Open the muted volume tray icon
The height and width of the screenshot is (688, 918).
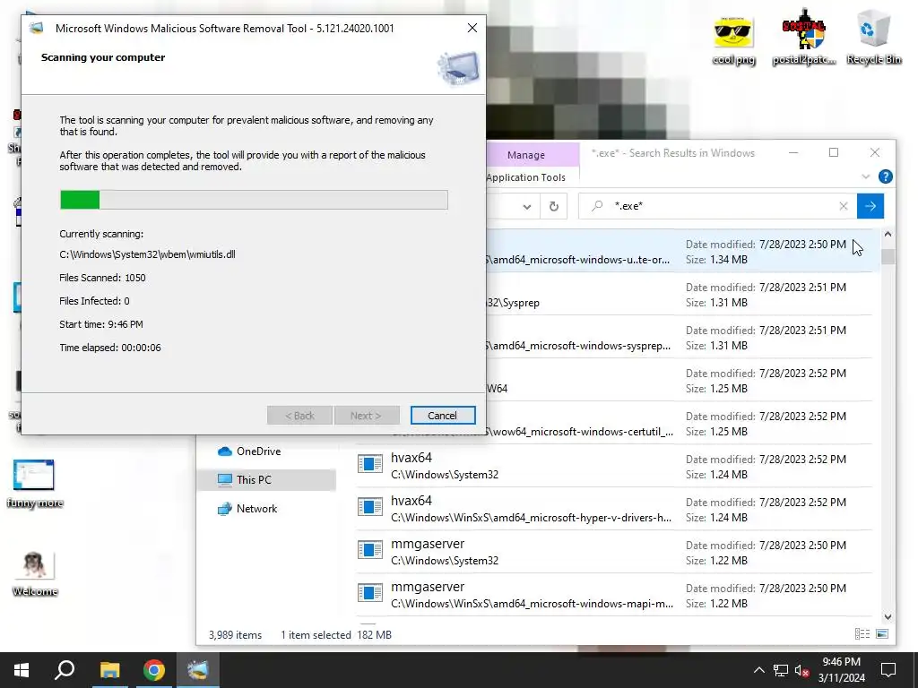coord(801,670)
